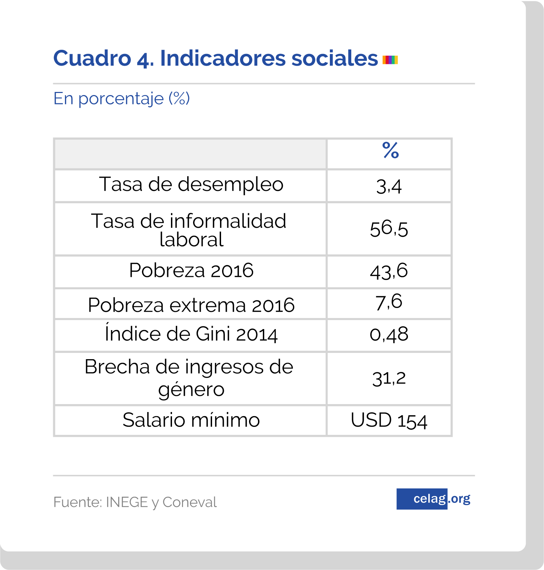The height and width of the screenshot is (570, 544).
Task: Click the 0,48 Gini value
Action: pos(389,334)
